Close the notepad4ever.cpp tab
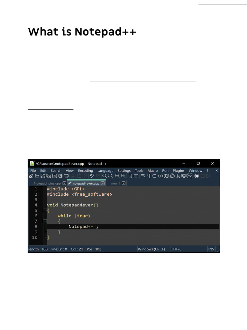 [x=103, y=183]
